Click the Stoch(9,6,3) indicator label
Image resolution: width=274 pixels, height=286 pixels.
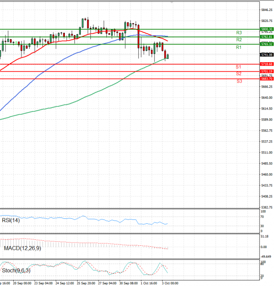coord(16,270)
